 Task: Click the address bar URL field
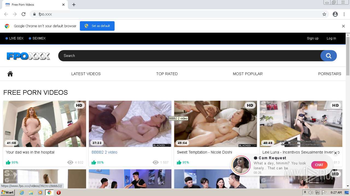pos(175,14)
